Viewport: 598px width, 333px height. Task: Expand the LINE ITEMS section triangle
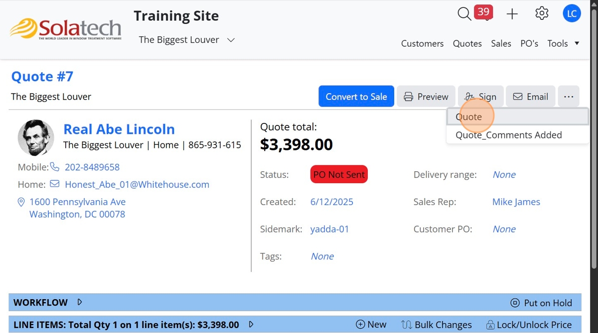point(251,325)
